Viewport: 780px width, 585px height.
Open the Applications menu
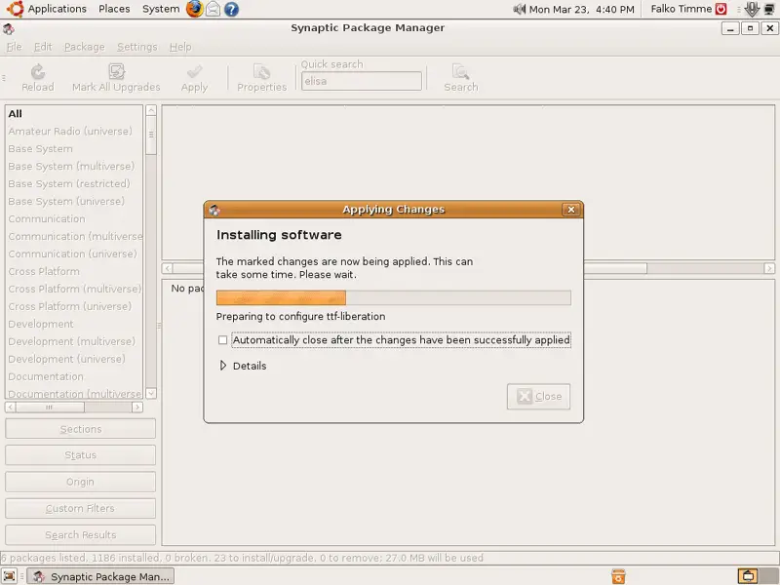(58, 9)
